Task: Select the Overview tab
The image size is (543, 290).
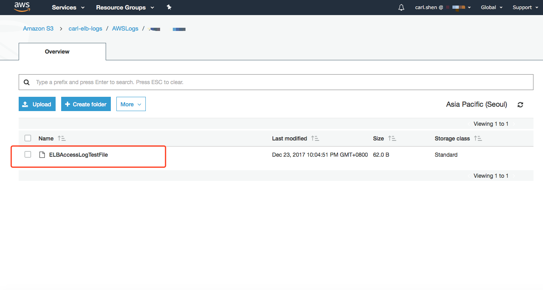Action: [x=62, y=52]
